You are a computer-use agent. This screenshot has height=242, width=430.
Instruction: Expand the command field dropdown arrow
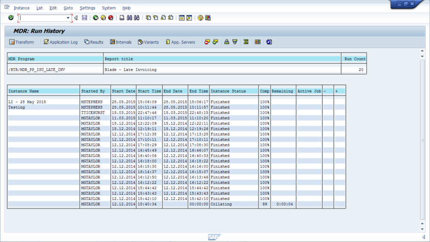click(68, 18)
